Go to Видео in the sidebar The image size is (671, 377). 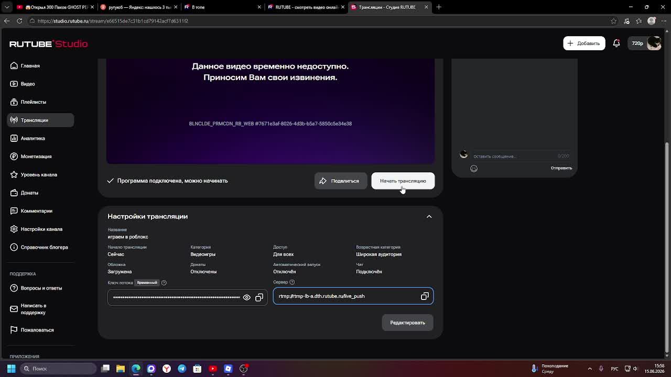click(x=40, y=84)
